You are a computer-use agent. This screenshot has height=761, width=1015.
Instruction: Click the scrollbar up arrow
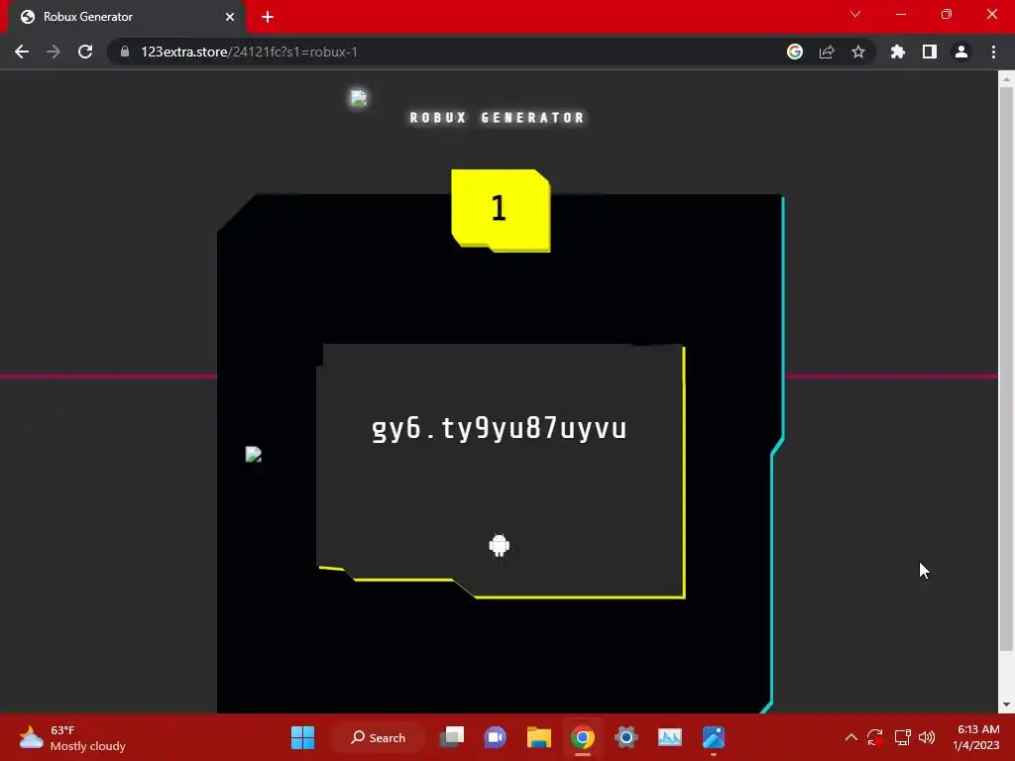coord(1005,79)
